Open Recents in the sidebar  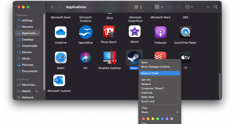point(27,27)
